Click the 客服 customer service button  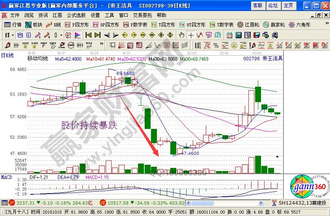point(257,6)
